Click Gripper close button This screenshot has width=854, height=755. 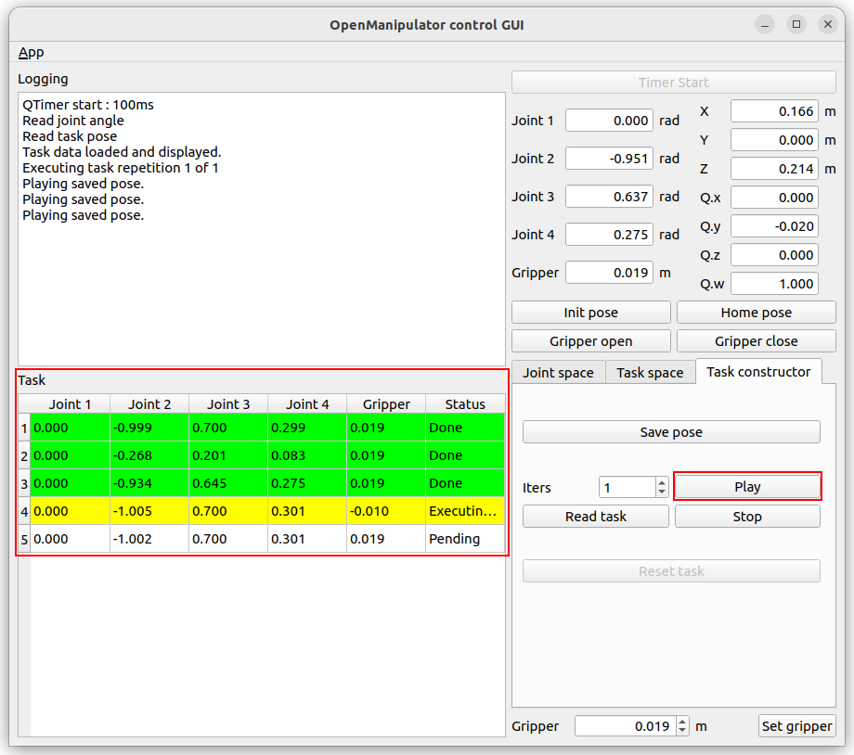pos(756,341)
